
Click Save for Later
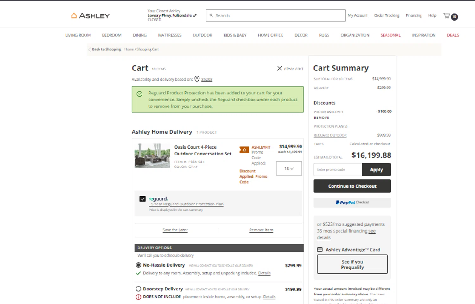(x=175, y=230)
